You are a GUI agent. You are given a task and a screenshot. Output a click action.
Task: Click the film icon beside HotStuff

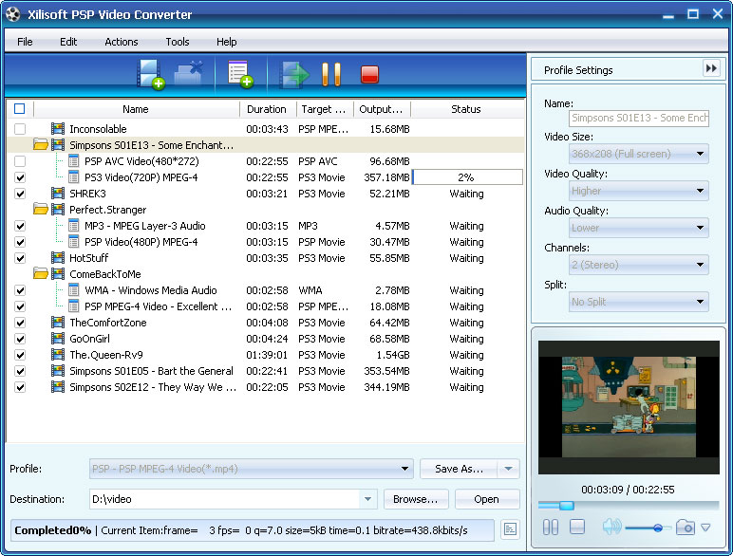(58, 257)
